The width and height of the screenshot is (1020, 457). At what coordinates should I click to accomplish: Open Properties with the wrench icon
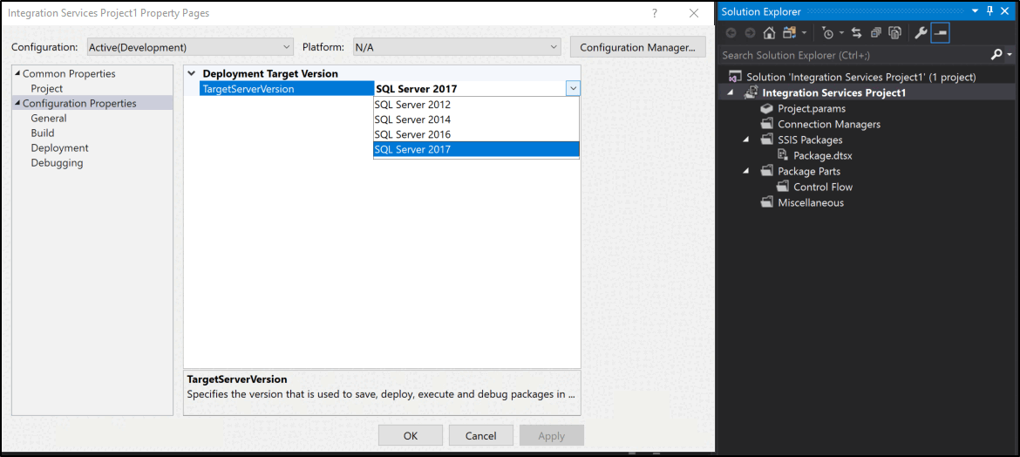921,32
